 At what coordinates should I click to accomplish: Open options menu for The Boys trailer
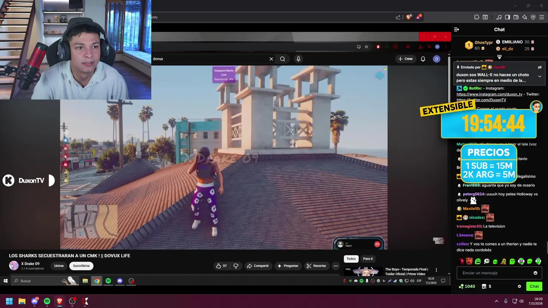tap(436, 270)
